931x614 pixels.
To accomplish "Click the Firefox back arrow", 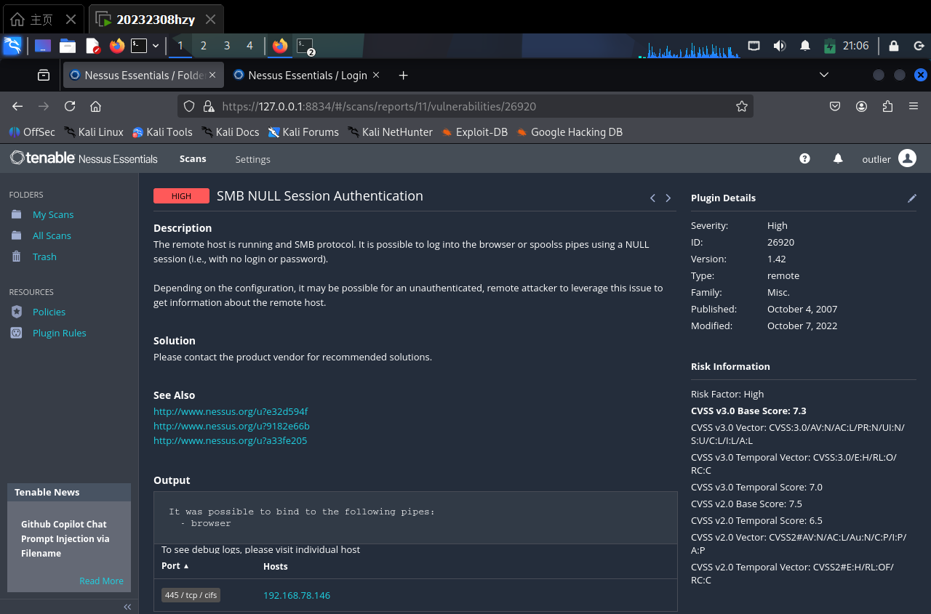I will pyautogui.click(x=17, y=106).
